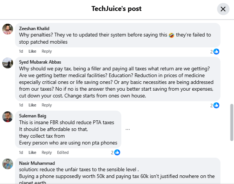Open Nasir Muhammad's profile picture

[x=8, y=164]
